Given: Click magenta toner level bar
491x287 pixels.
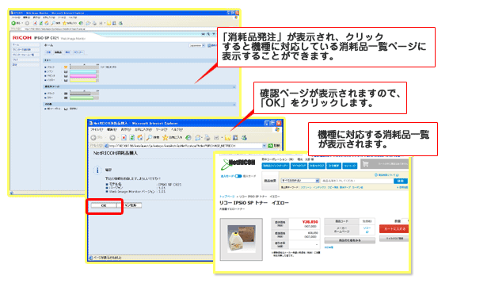Looking at the screenshot, I should coord(83,76).
